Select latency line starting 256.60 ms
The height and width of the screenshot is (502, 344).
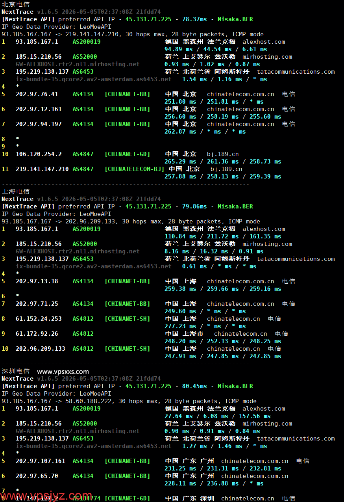click(223, 117)
